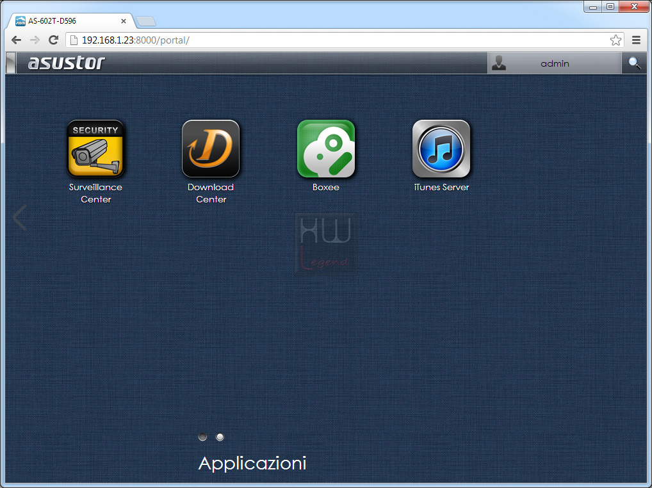
Task: Open the Chrome hamburger menu
Action: (636, 40)
